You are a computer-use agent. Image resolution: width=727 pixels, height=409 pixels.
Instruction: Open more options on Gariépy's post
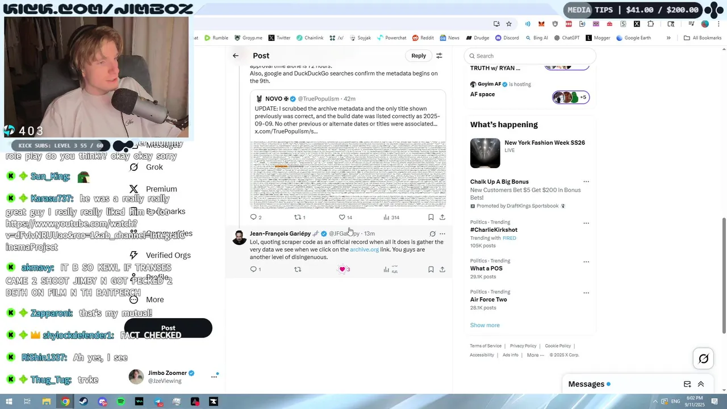pos(442,233)
